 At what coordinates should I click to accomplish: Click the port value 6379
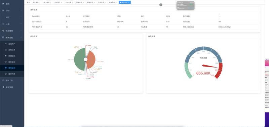(x=168, y=16)
